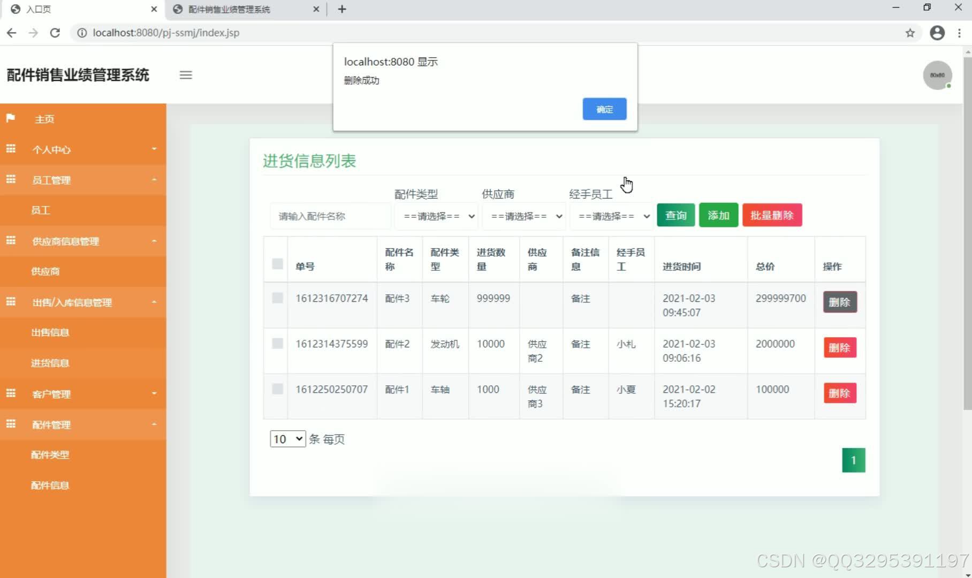Expand the 个人中心 sidebar menu
This screenshot has height=578, width=972.
(83, 149)
